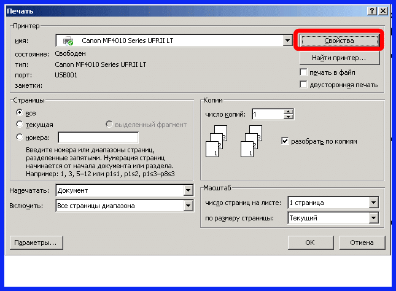This screenshot has width=396, height=291.
Task: Close the Печать dialog
Action: 383,11
